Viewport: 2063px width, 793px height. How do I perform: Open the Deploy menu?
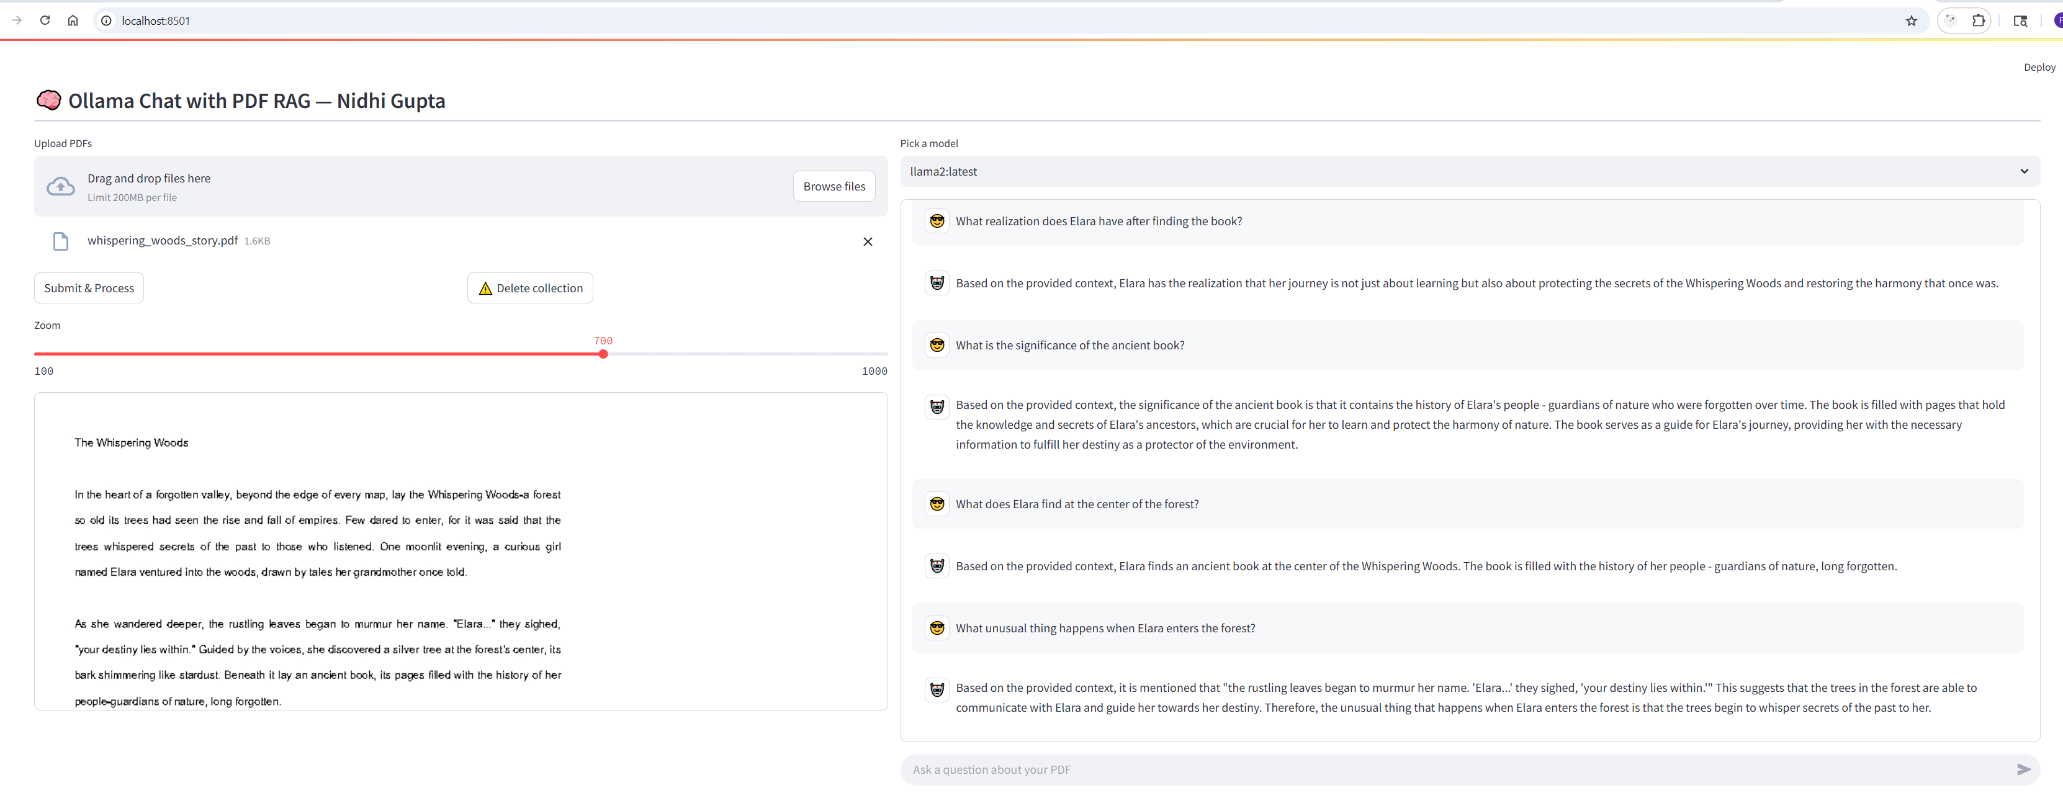(x=2039, y=67)
